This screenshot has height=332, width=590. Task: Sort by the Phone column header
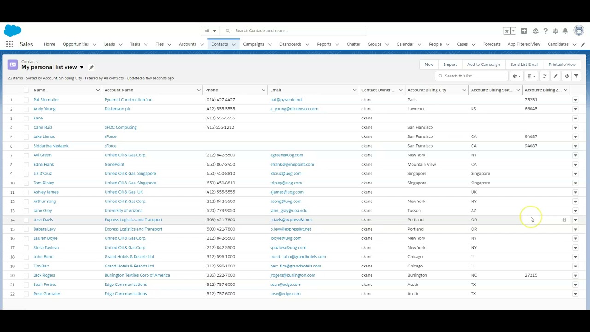(212, 90)
